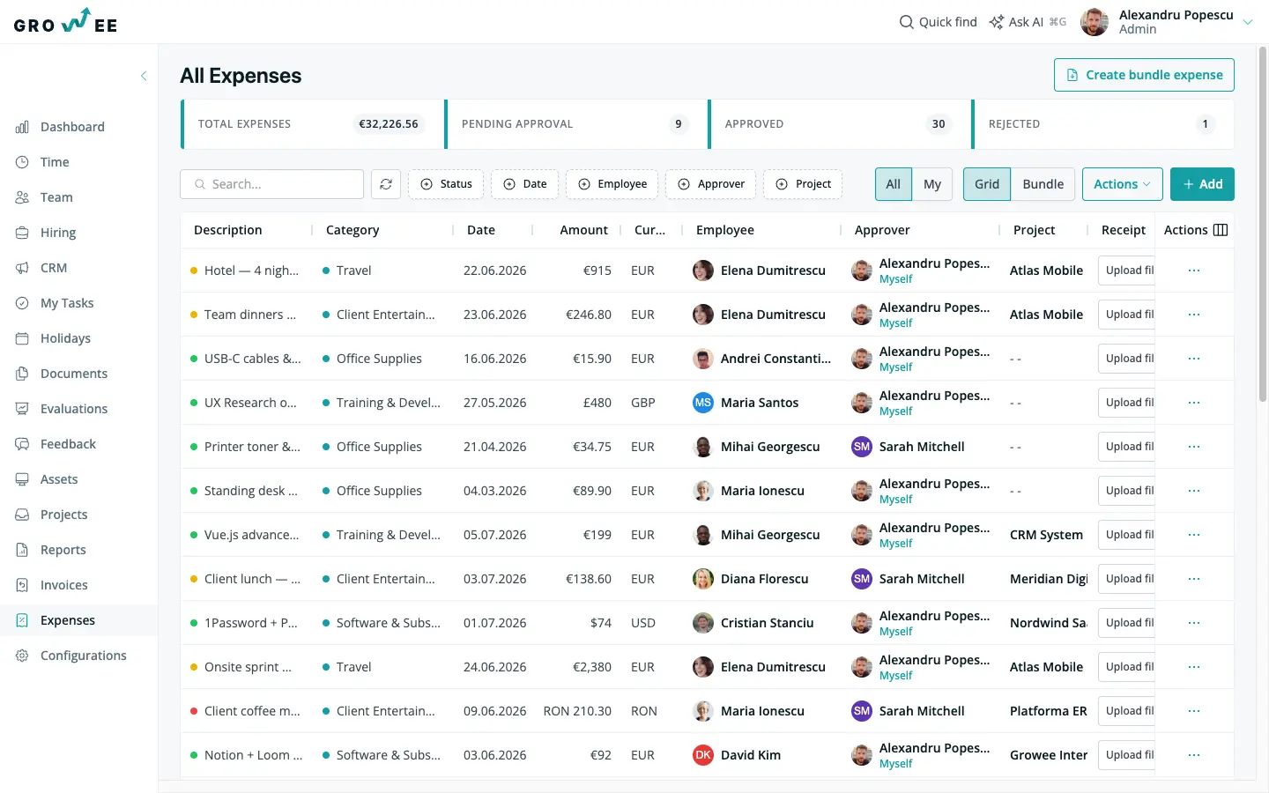Select Grid view mode

(x=987, y=184)
